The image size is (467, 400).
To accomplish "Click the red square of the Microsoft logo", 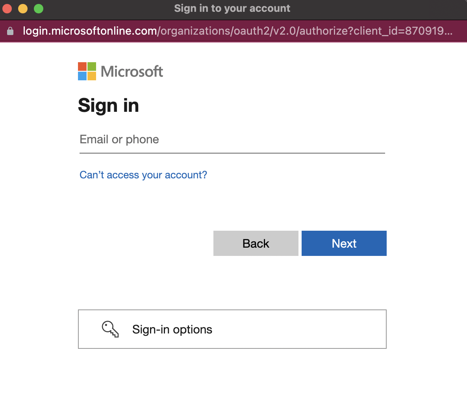I will coord(82,67).
